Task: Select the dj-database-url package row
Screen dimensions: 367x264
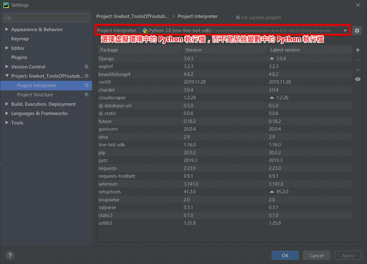Action: pos(225,105)
